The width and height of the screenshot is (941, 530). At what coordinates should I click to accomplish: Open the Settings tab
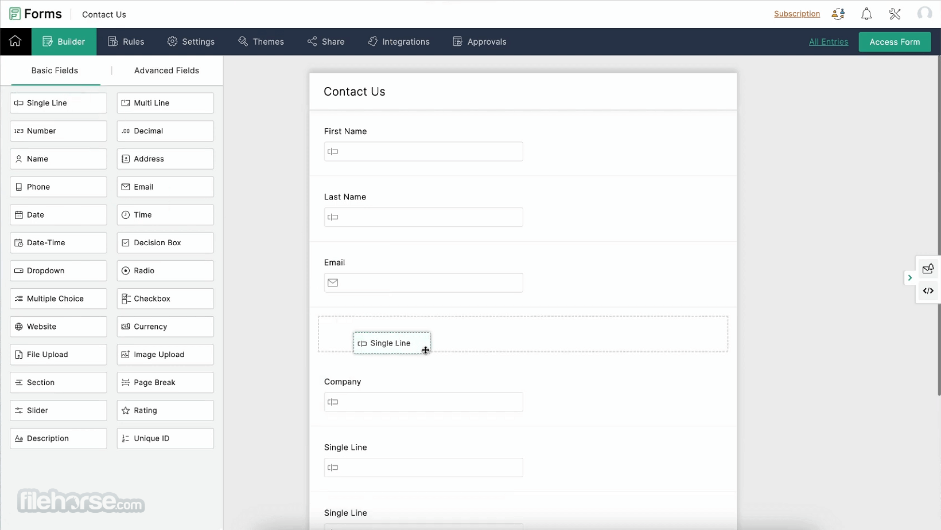(191, 41)
